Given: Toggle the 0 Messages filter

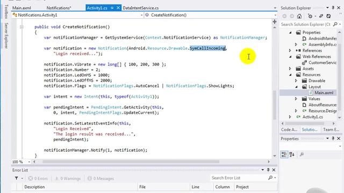Looking at the screenshot, I should (101, 179).
